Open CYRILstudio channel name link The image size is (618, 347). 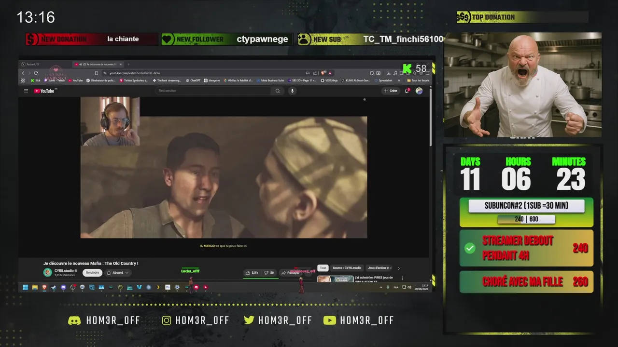(64, 271)
